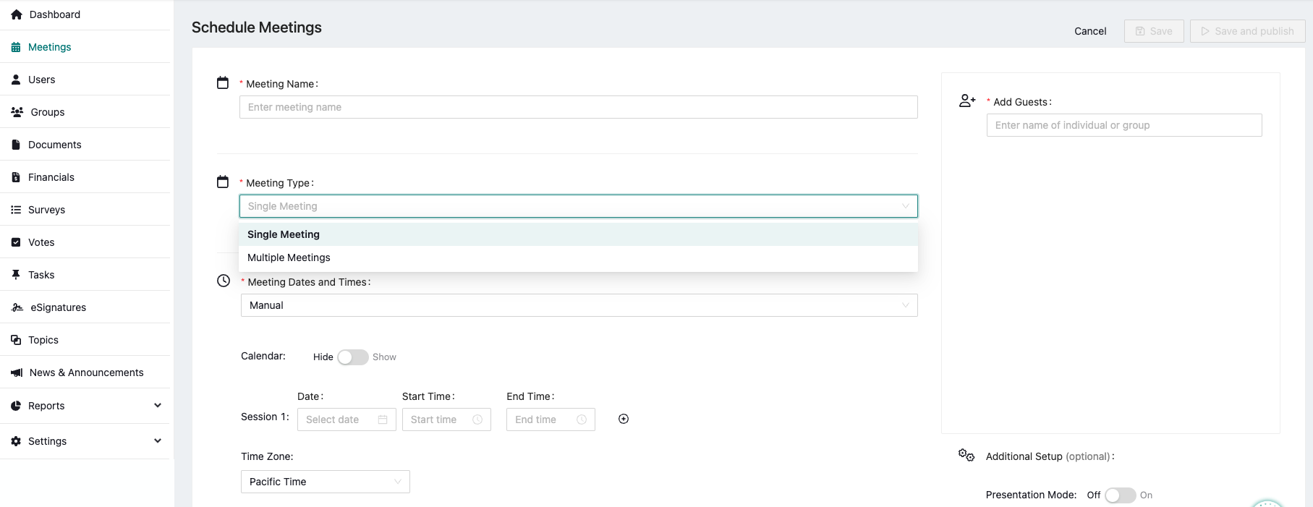This screenshot has width=1313, height=507.
Task: Open the Manual dates and times dropdown
Action: (x=579, y=305)
